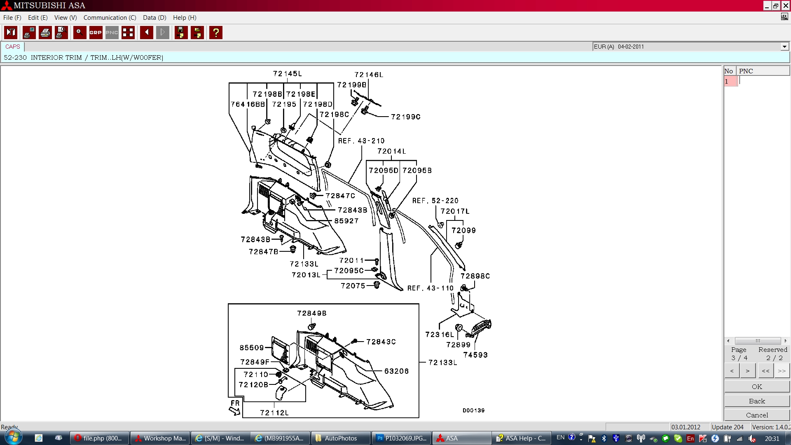Open print preview with magnifier icon
The width and height of the screenshot is (791, 445).
(x=61, y=33)
